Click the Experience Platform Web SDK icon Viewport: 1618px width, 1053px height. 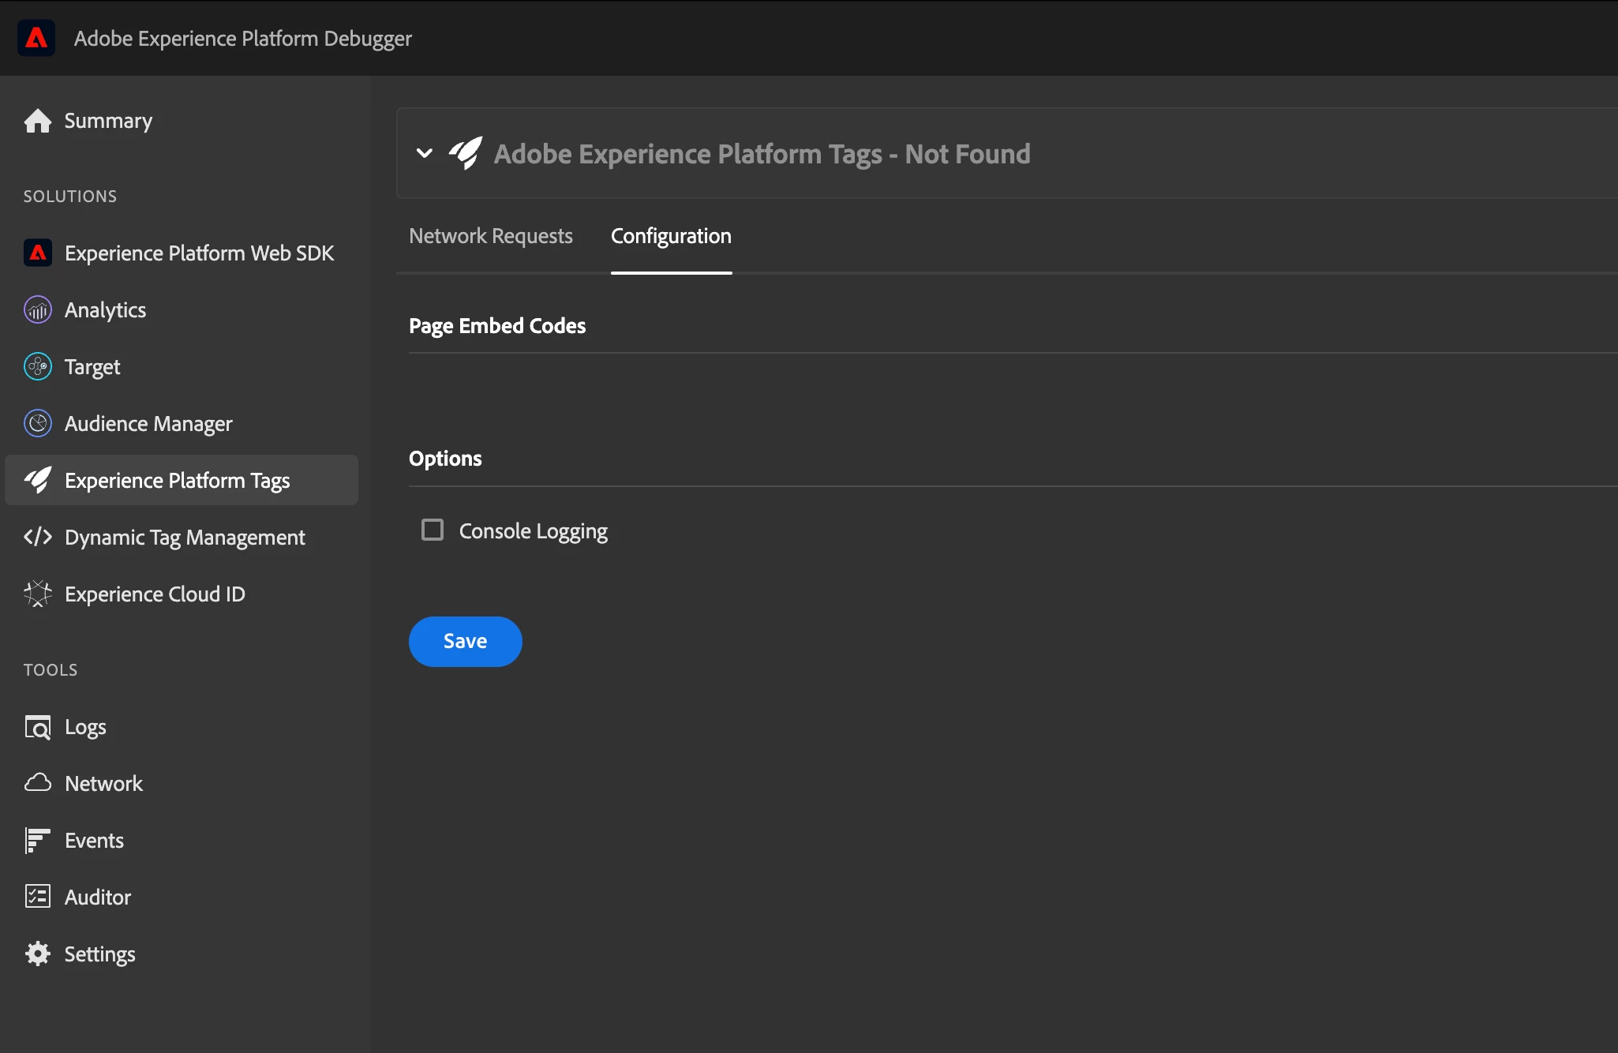coord(37,253)
